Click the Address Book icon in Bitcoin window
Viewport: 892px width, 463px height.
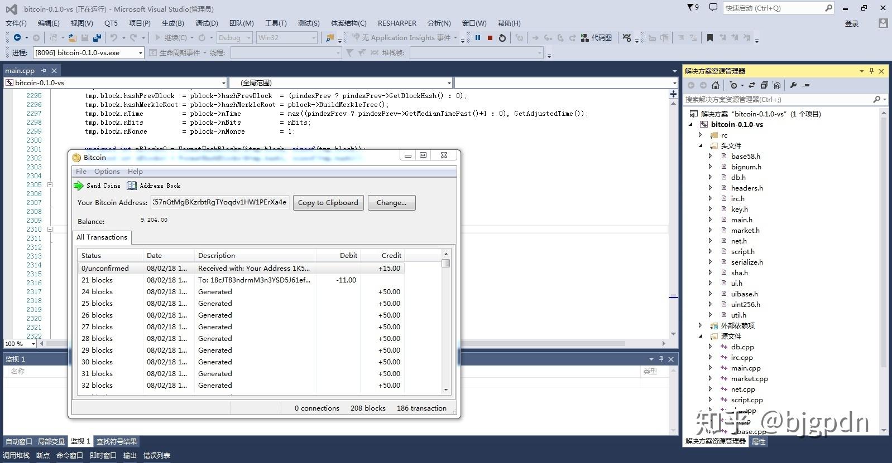click(x=132, y=186)
